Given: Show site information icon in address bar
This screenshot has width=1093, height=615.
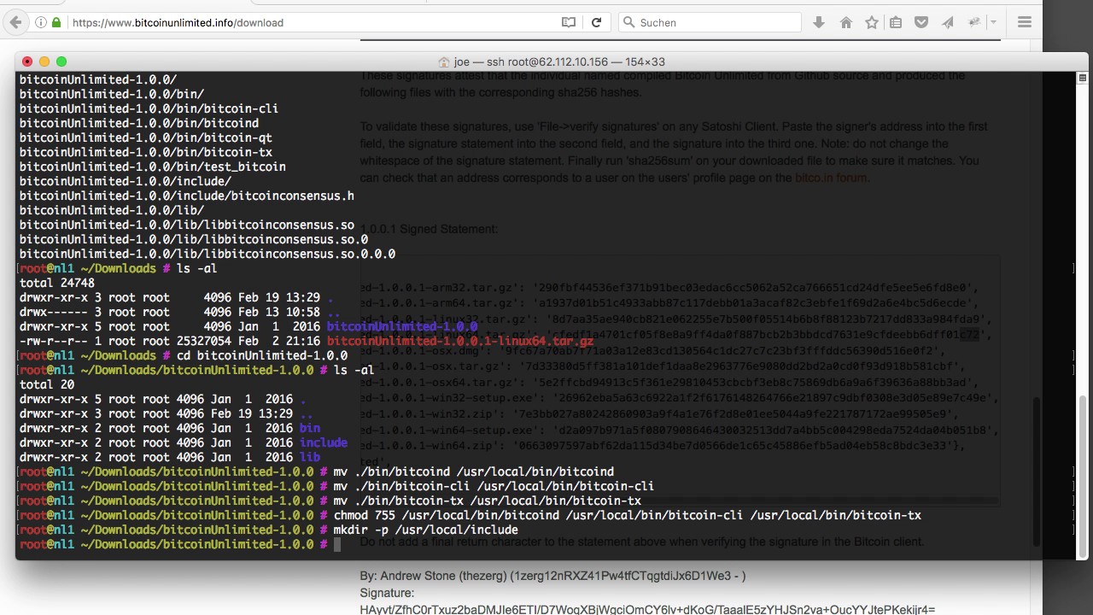Looking at the screenshot, I should 40,23.
